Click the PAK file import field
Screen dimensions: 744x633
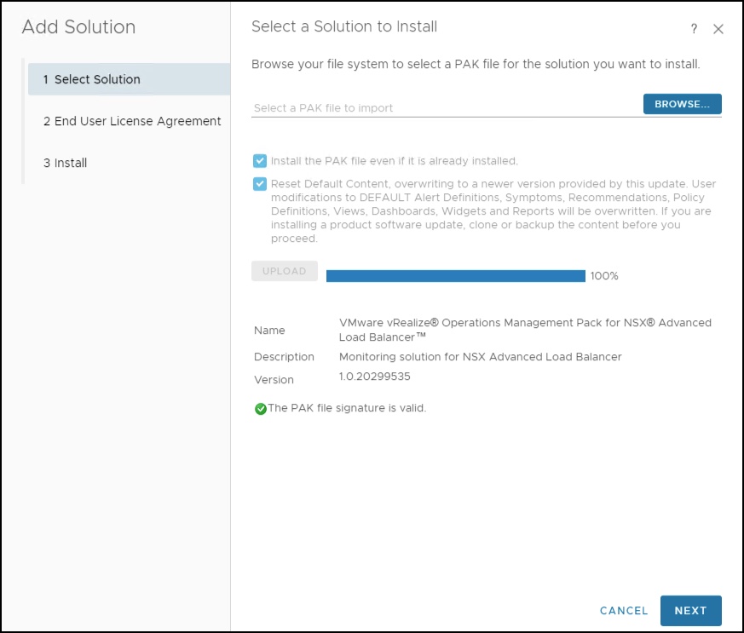445,108
